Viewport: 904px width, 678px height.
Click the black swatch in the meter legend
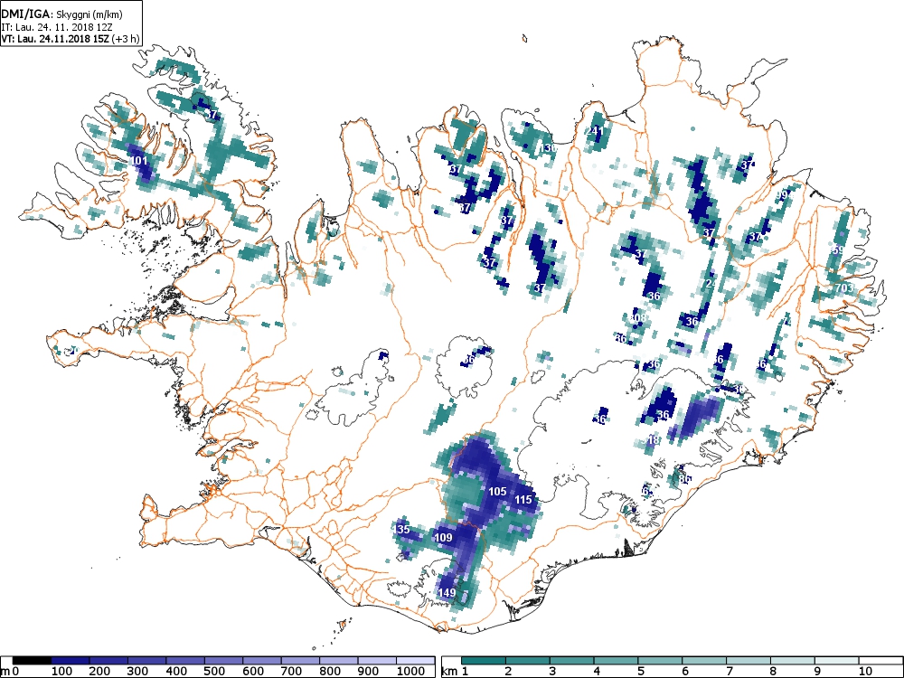(x=31, y=661)
